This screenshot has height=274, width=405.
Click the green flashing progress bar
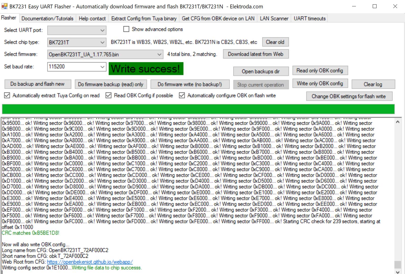[x=198, y=109]
